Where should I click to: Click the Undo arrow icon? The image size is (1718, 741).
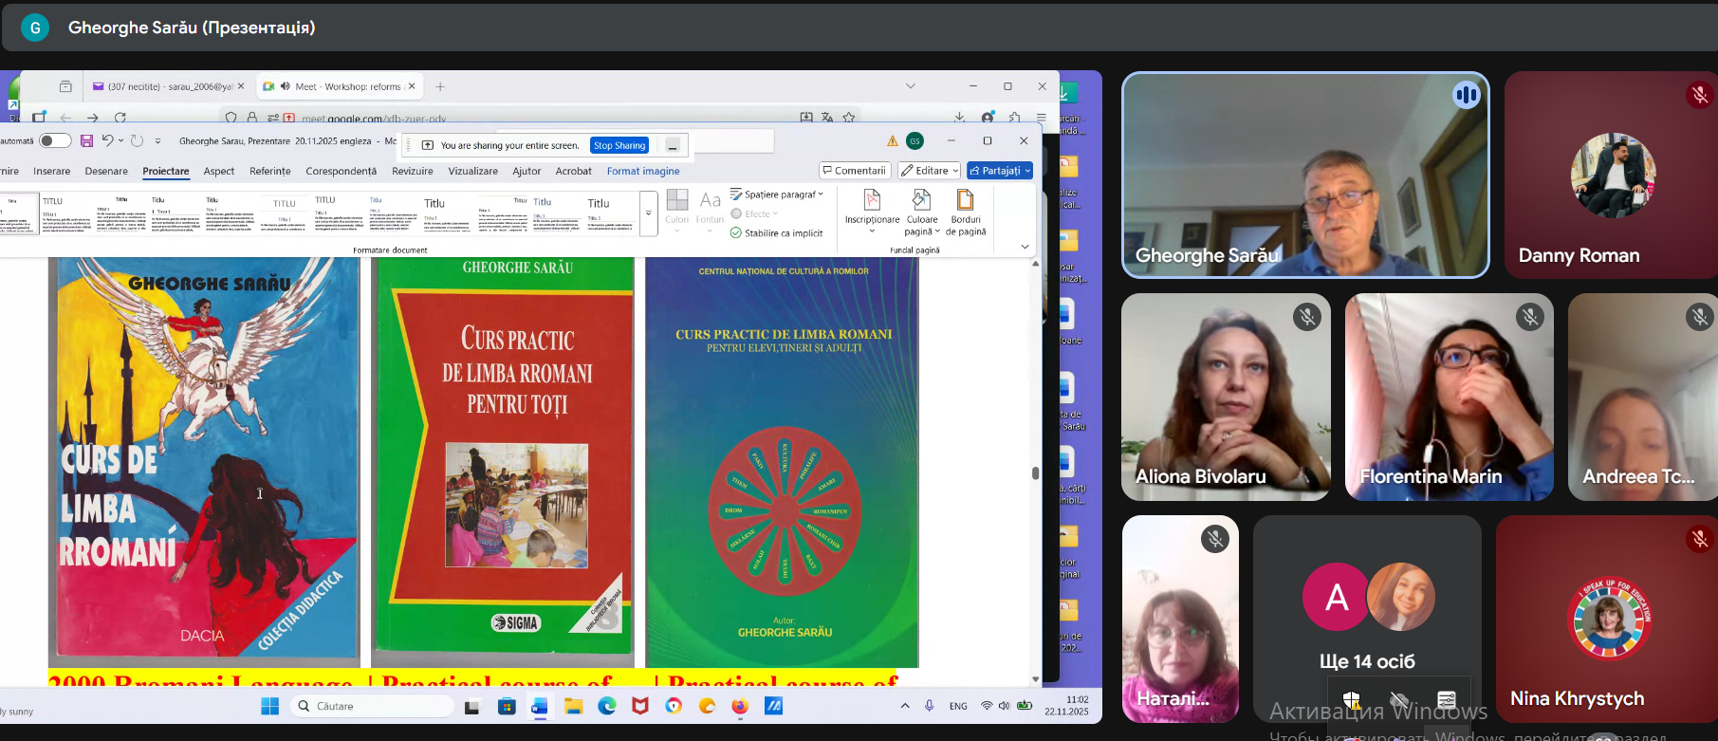pos(107,141)
